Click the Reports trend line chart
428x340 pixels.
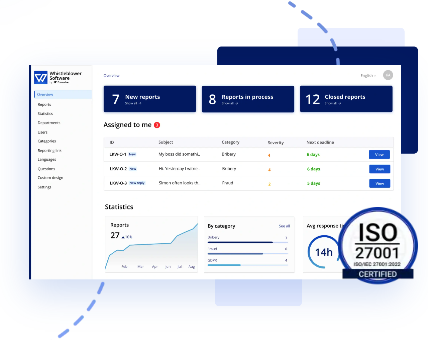(151, 248)
